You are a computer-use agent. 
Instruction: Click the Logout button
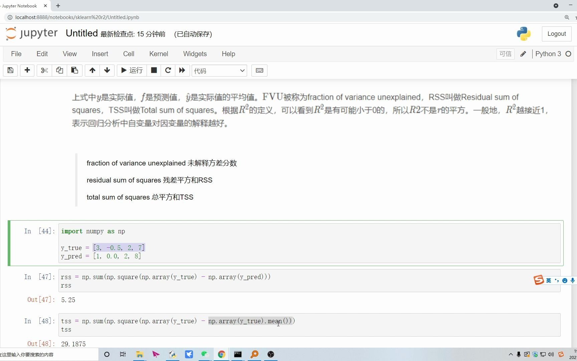coord(556,33)
